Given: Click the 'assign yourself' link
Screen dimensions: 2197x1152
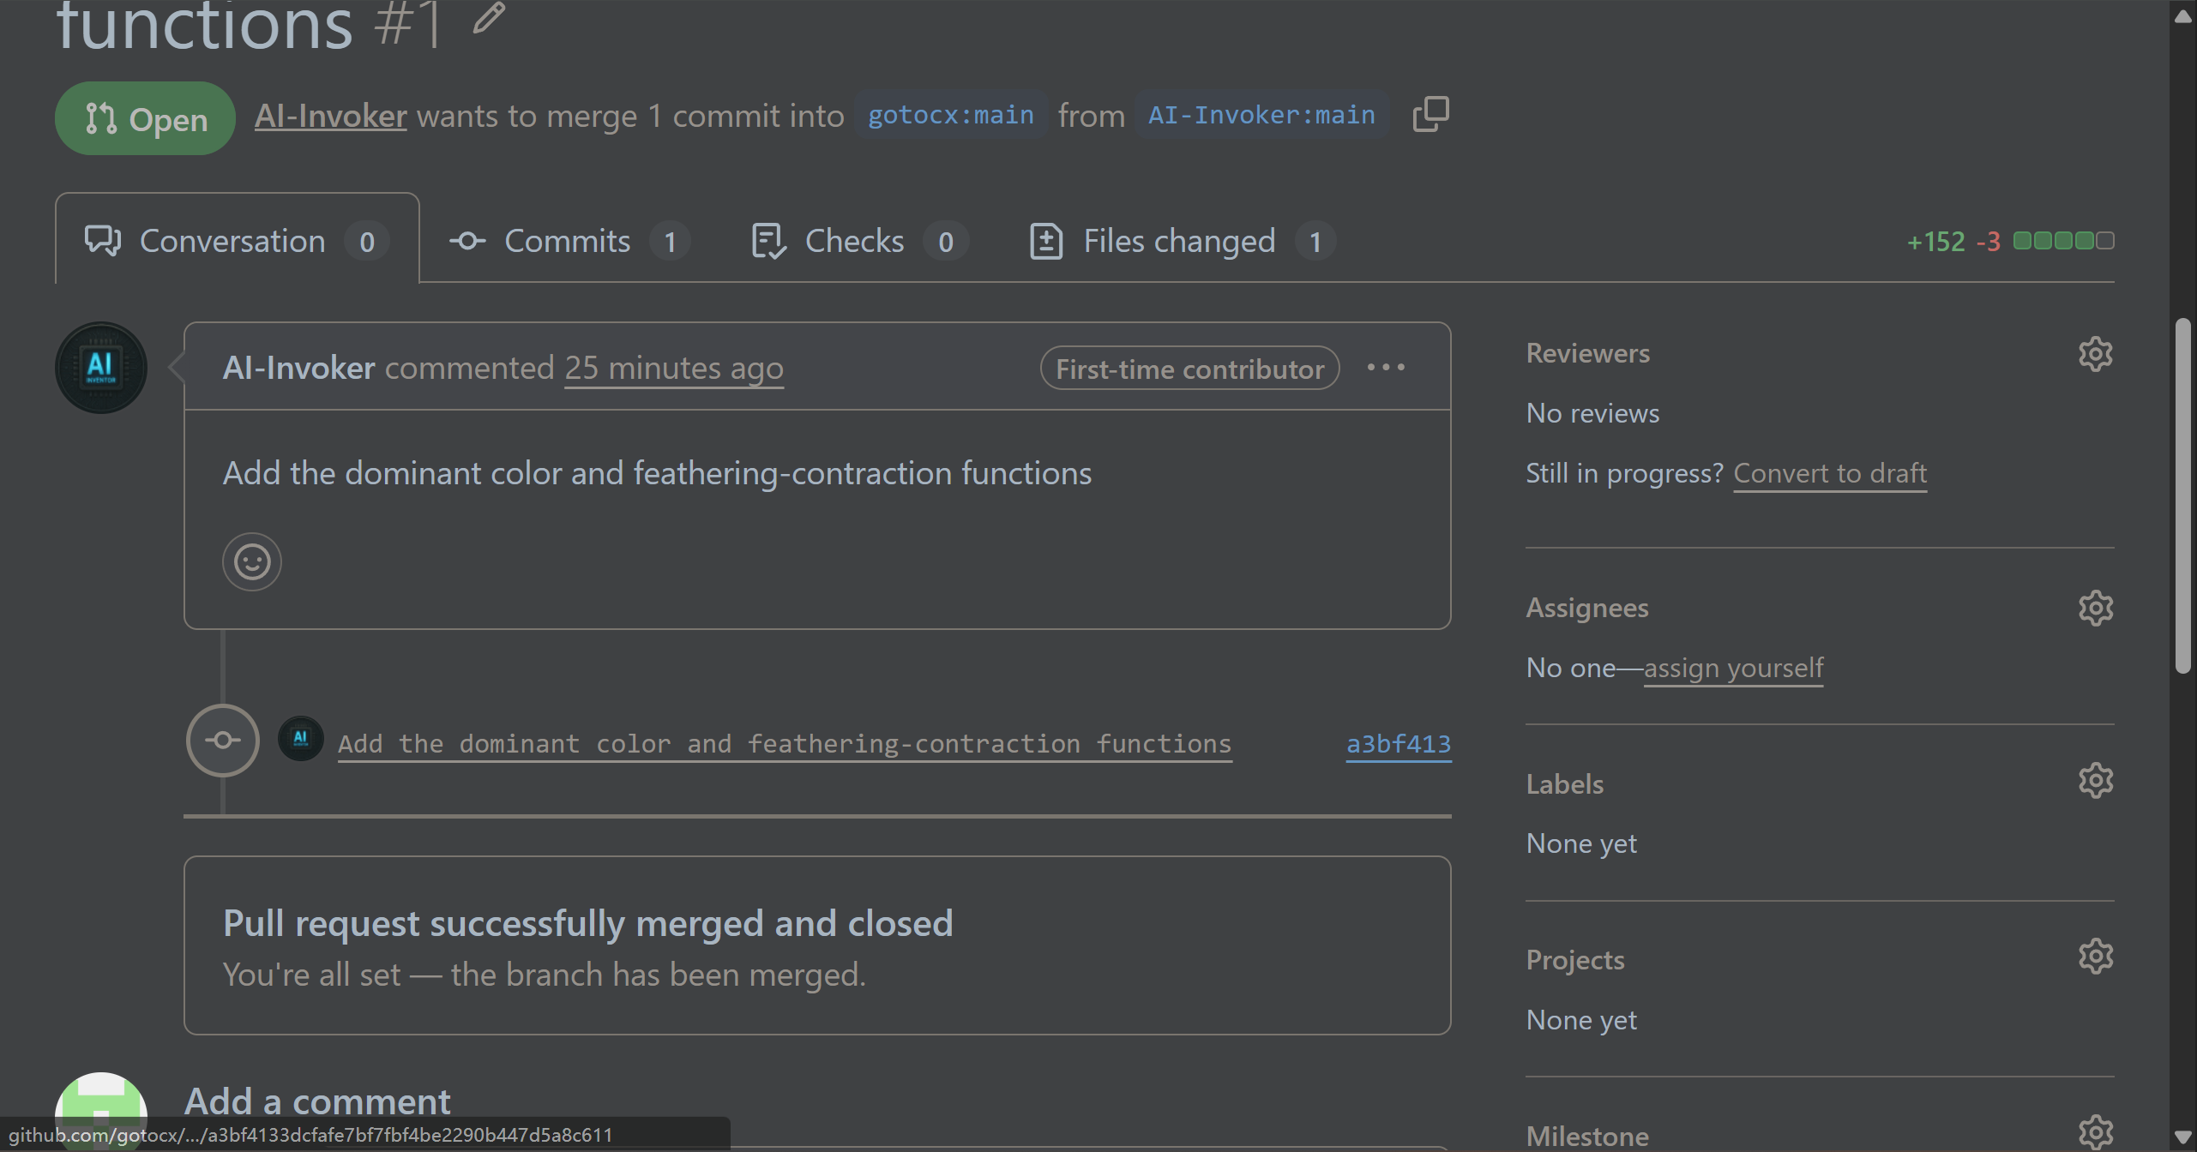Looking at the screenshot, I should point(1733,668).
